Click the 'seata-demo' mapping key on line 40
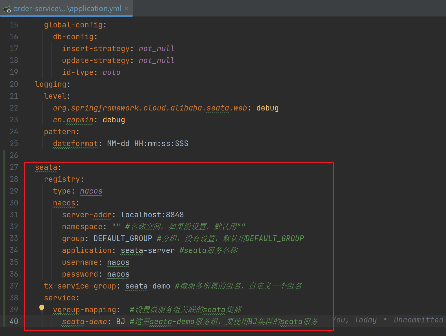 pyautogui.click(x=84, y=322)
